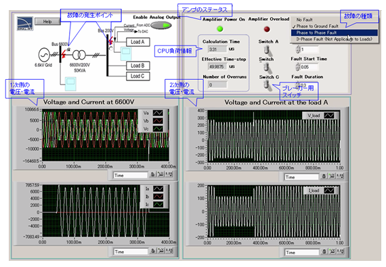The height and width of the screenshot is (267, 386).
Task: Click the red fault marker at Bus 6600V
Action: (x=64, y=54)
